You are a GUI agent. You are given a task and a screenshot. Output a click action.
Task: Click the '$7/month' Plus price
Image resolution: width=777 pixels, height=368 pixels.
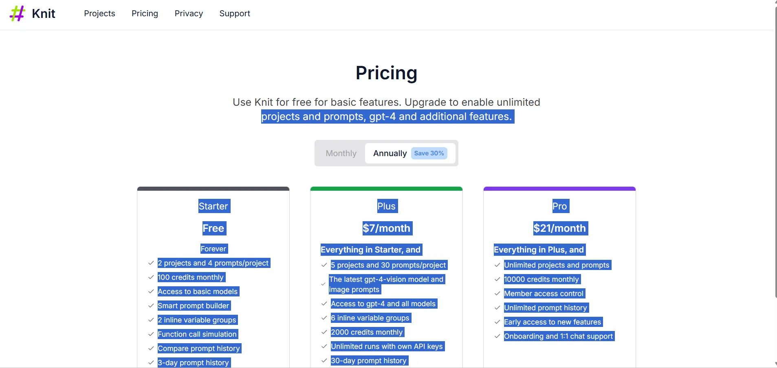point(386,229)
